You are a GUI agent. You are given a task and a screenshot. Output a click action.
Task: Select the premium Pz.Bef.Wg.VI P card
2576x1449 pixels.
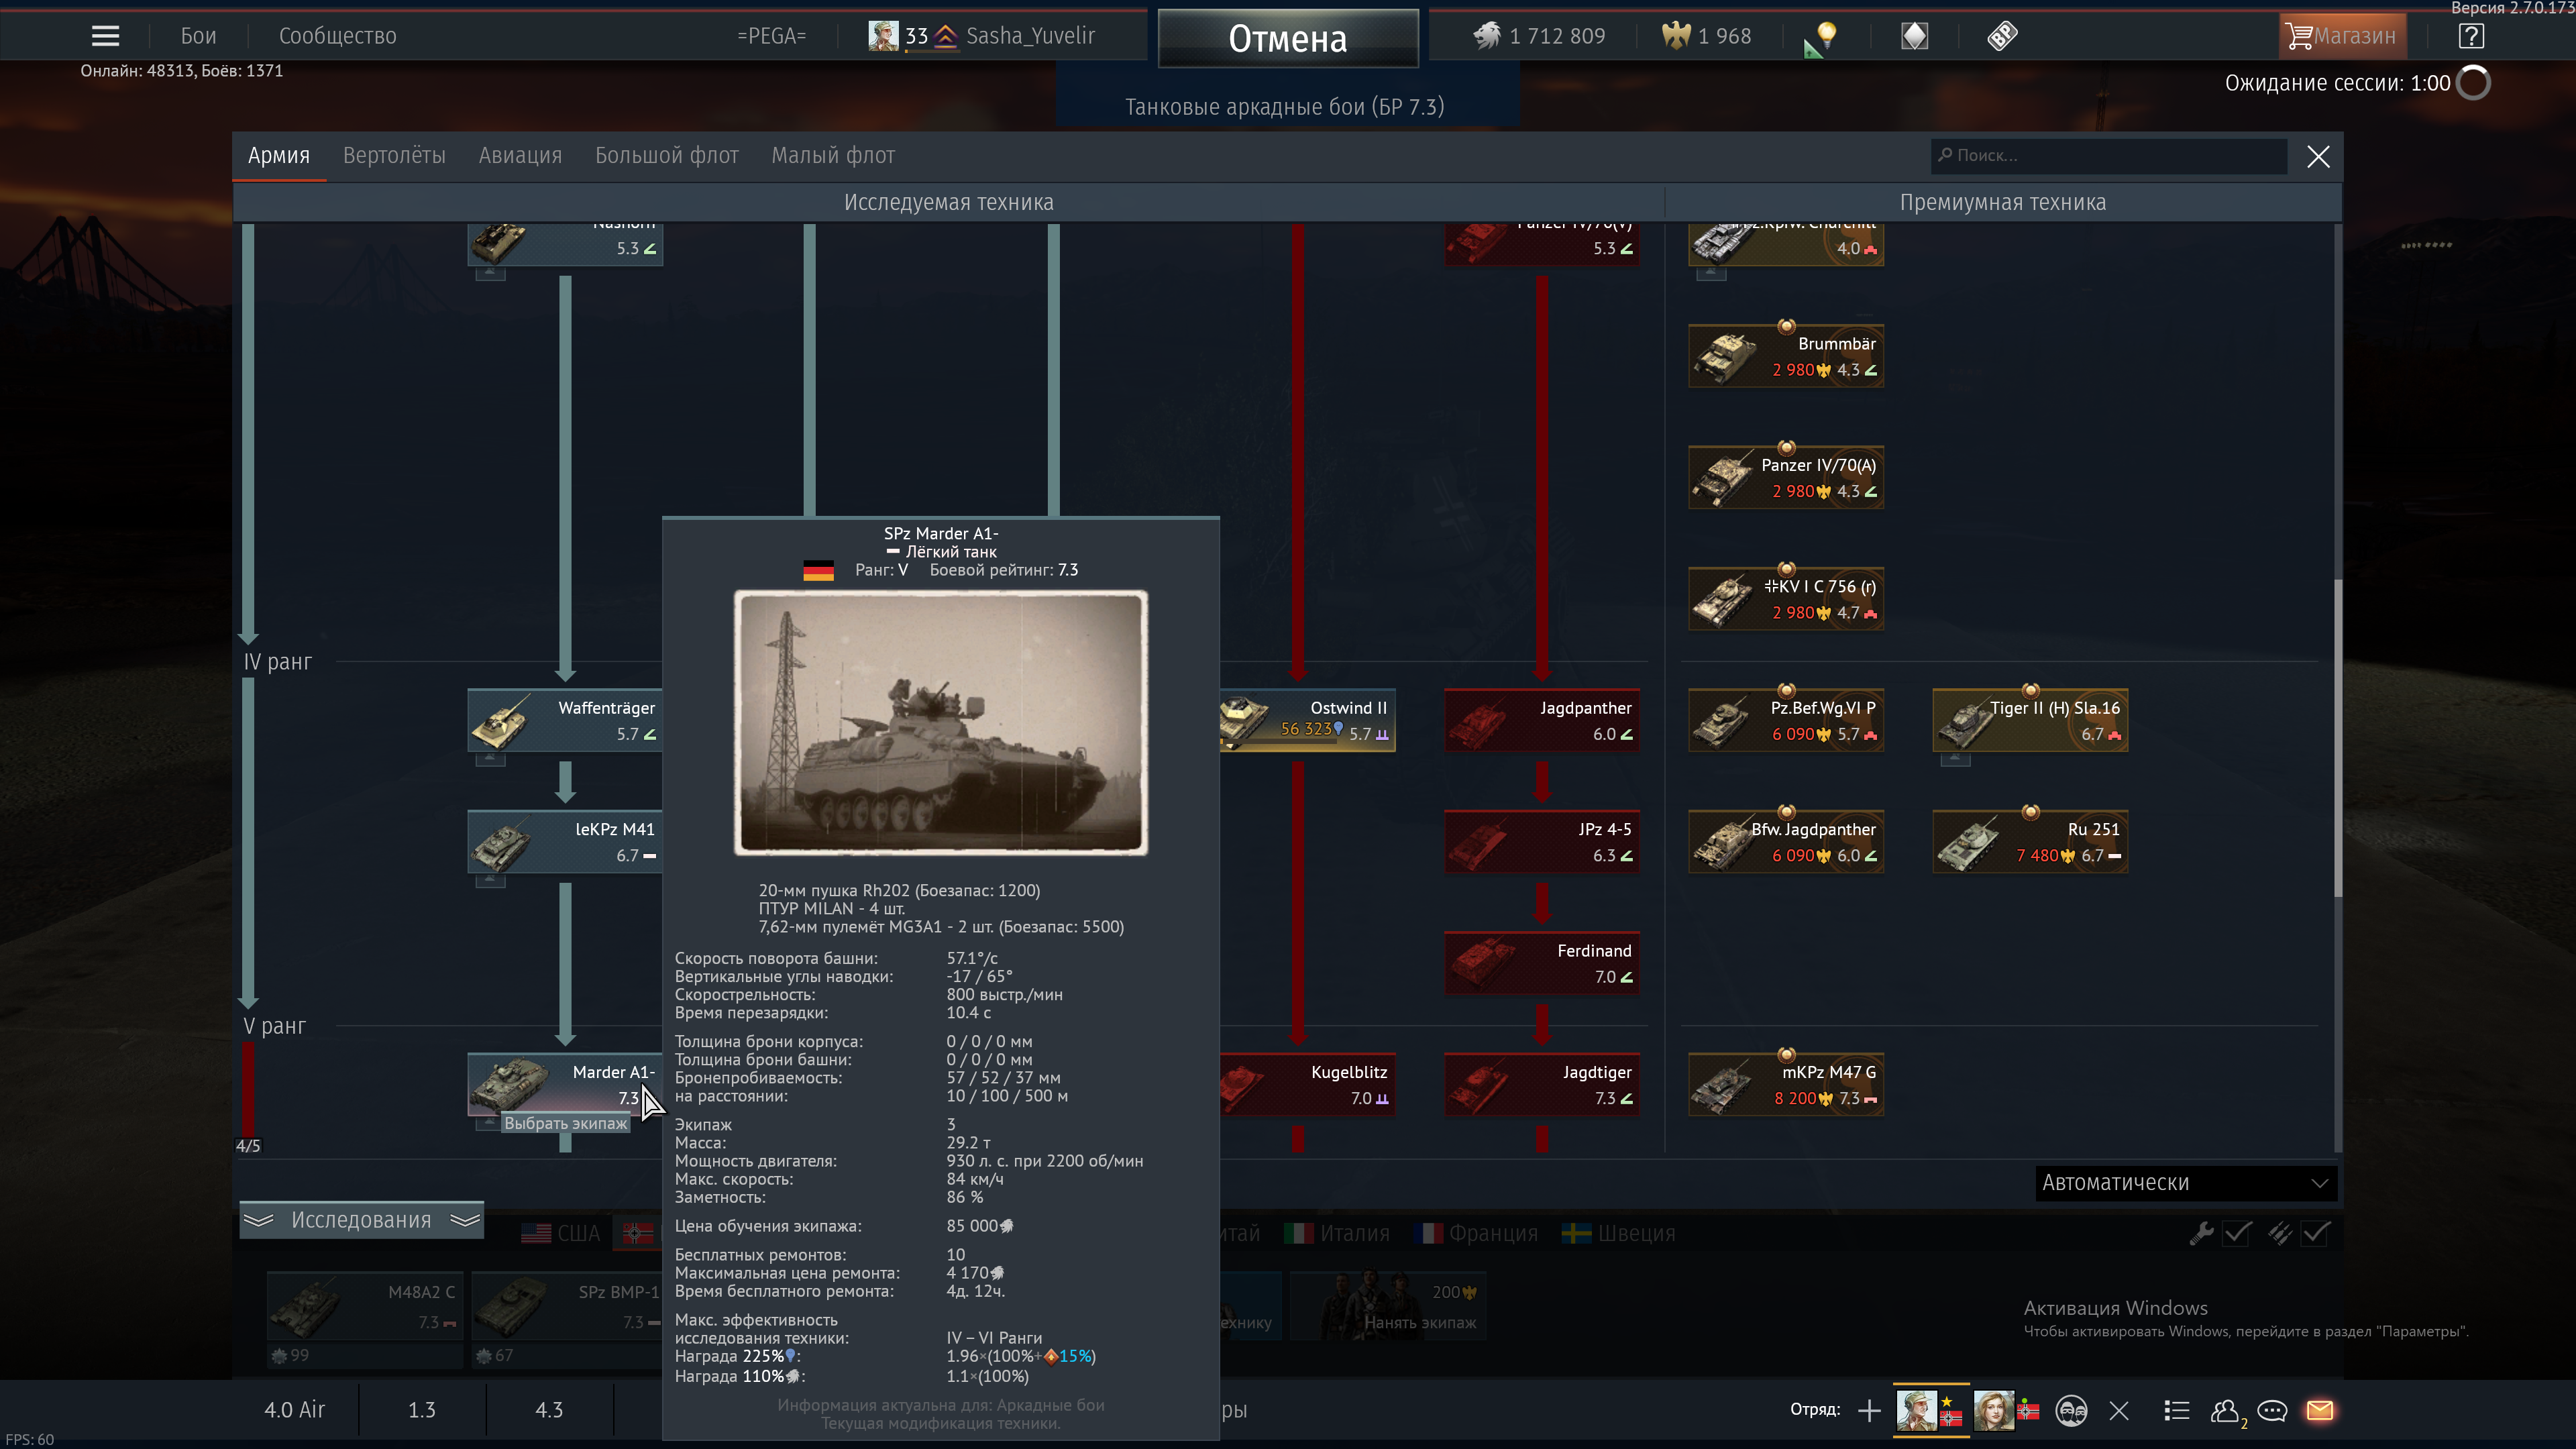(1786, 720)
